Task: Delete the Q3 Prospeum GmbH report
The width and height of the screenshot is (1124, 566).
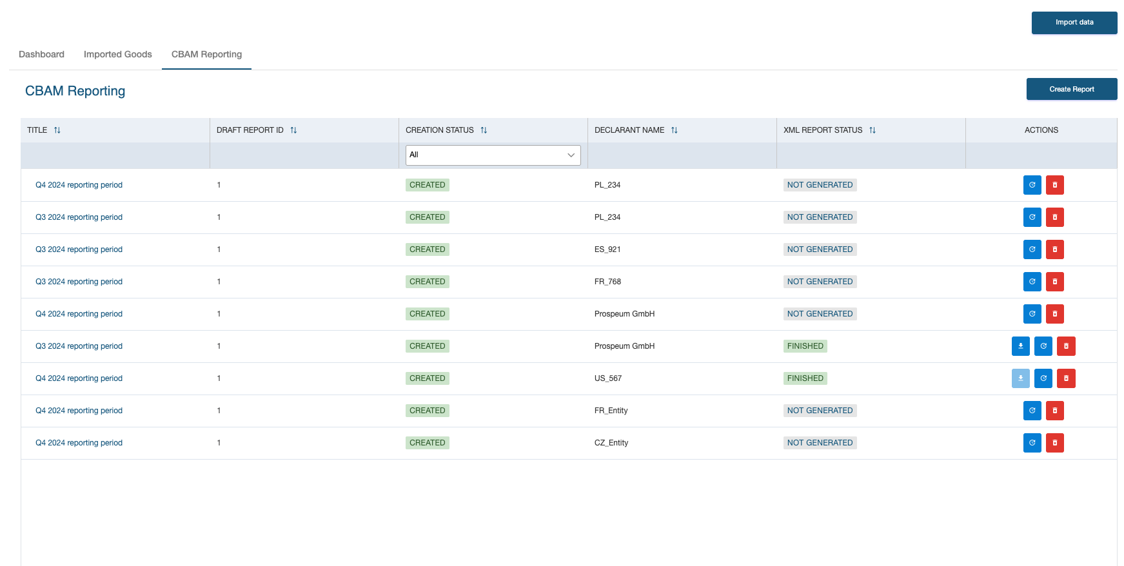Action: (x=1066, y=346)
